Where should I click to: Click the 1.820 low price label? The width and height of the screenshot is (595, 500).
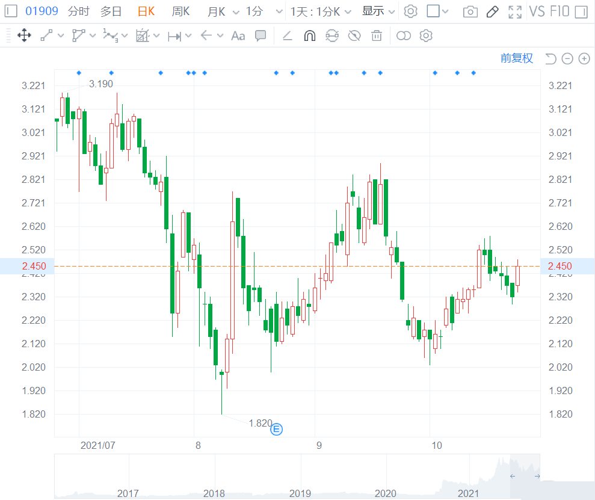(x=261, y=423)
